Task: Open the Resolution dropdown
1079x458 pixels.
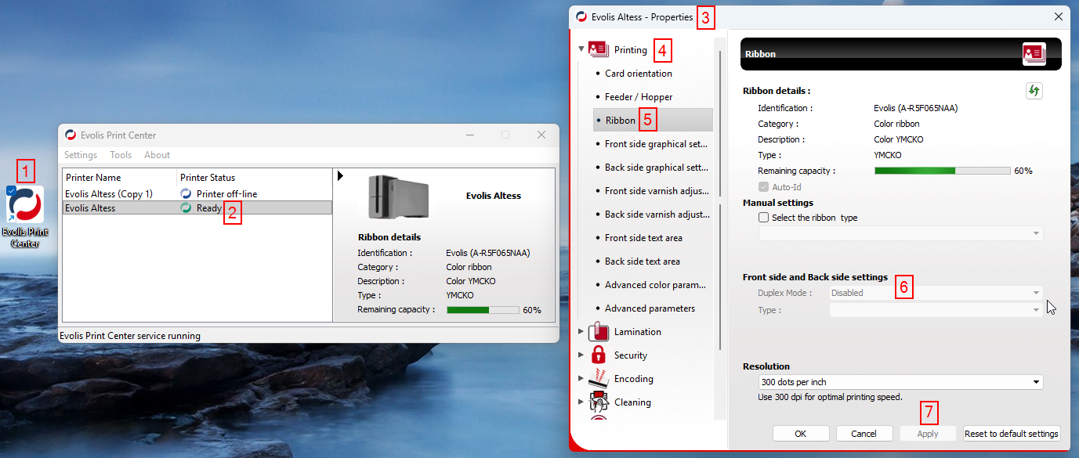Action: tap(900, 382)
